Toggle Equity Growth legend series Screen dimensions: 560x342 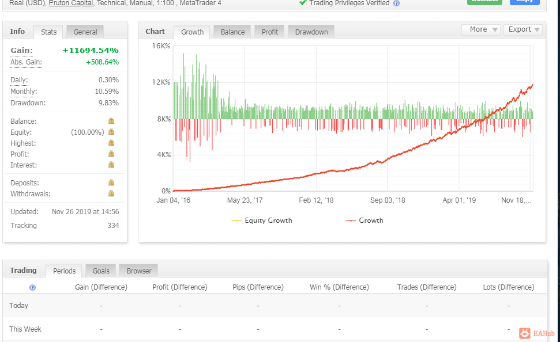262,221
